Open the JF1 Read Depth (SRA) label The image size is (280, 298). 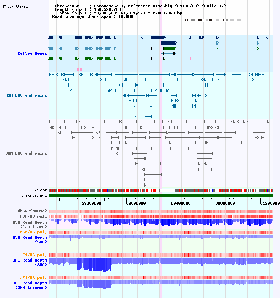point(30,262)
